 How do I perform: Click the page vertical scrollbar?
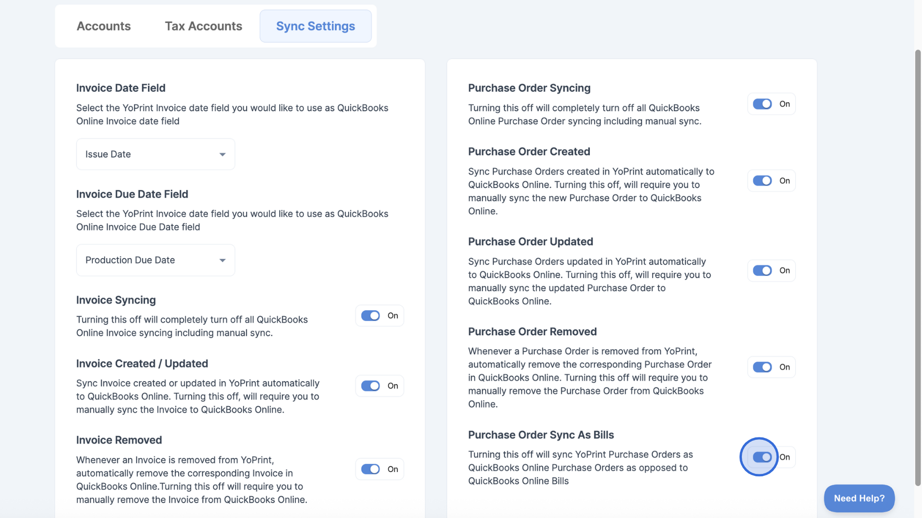click(918, 268)
